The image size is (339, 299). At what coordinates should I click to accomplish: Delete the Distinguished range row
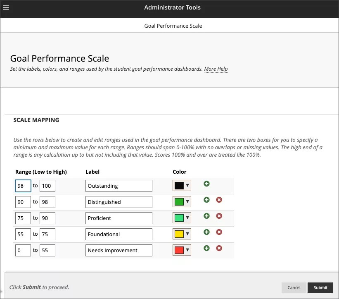[219, 200]
